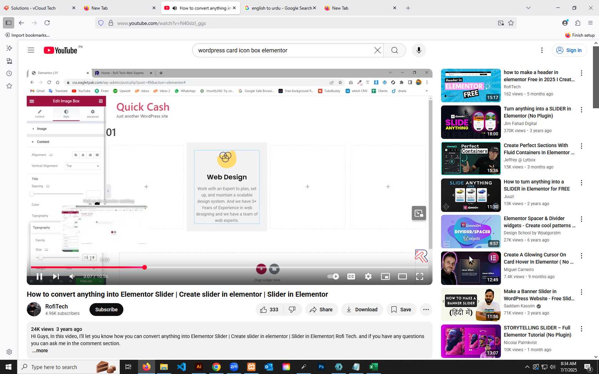Toggle the autoplay switch
Viewport: 599px width, 374px height.
click(333, 276)
